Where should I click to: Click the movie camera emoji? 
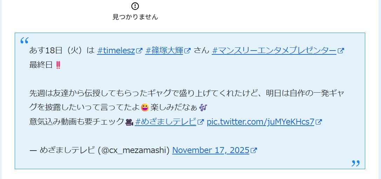click(129, 122)
